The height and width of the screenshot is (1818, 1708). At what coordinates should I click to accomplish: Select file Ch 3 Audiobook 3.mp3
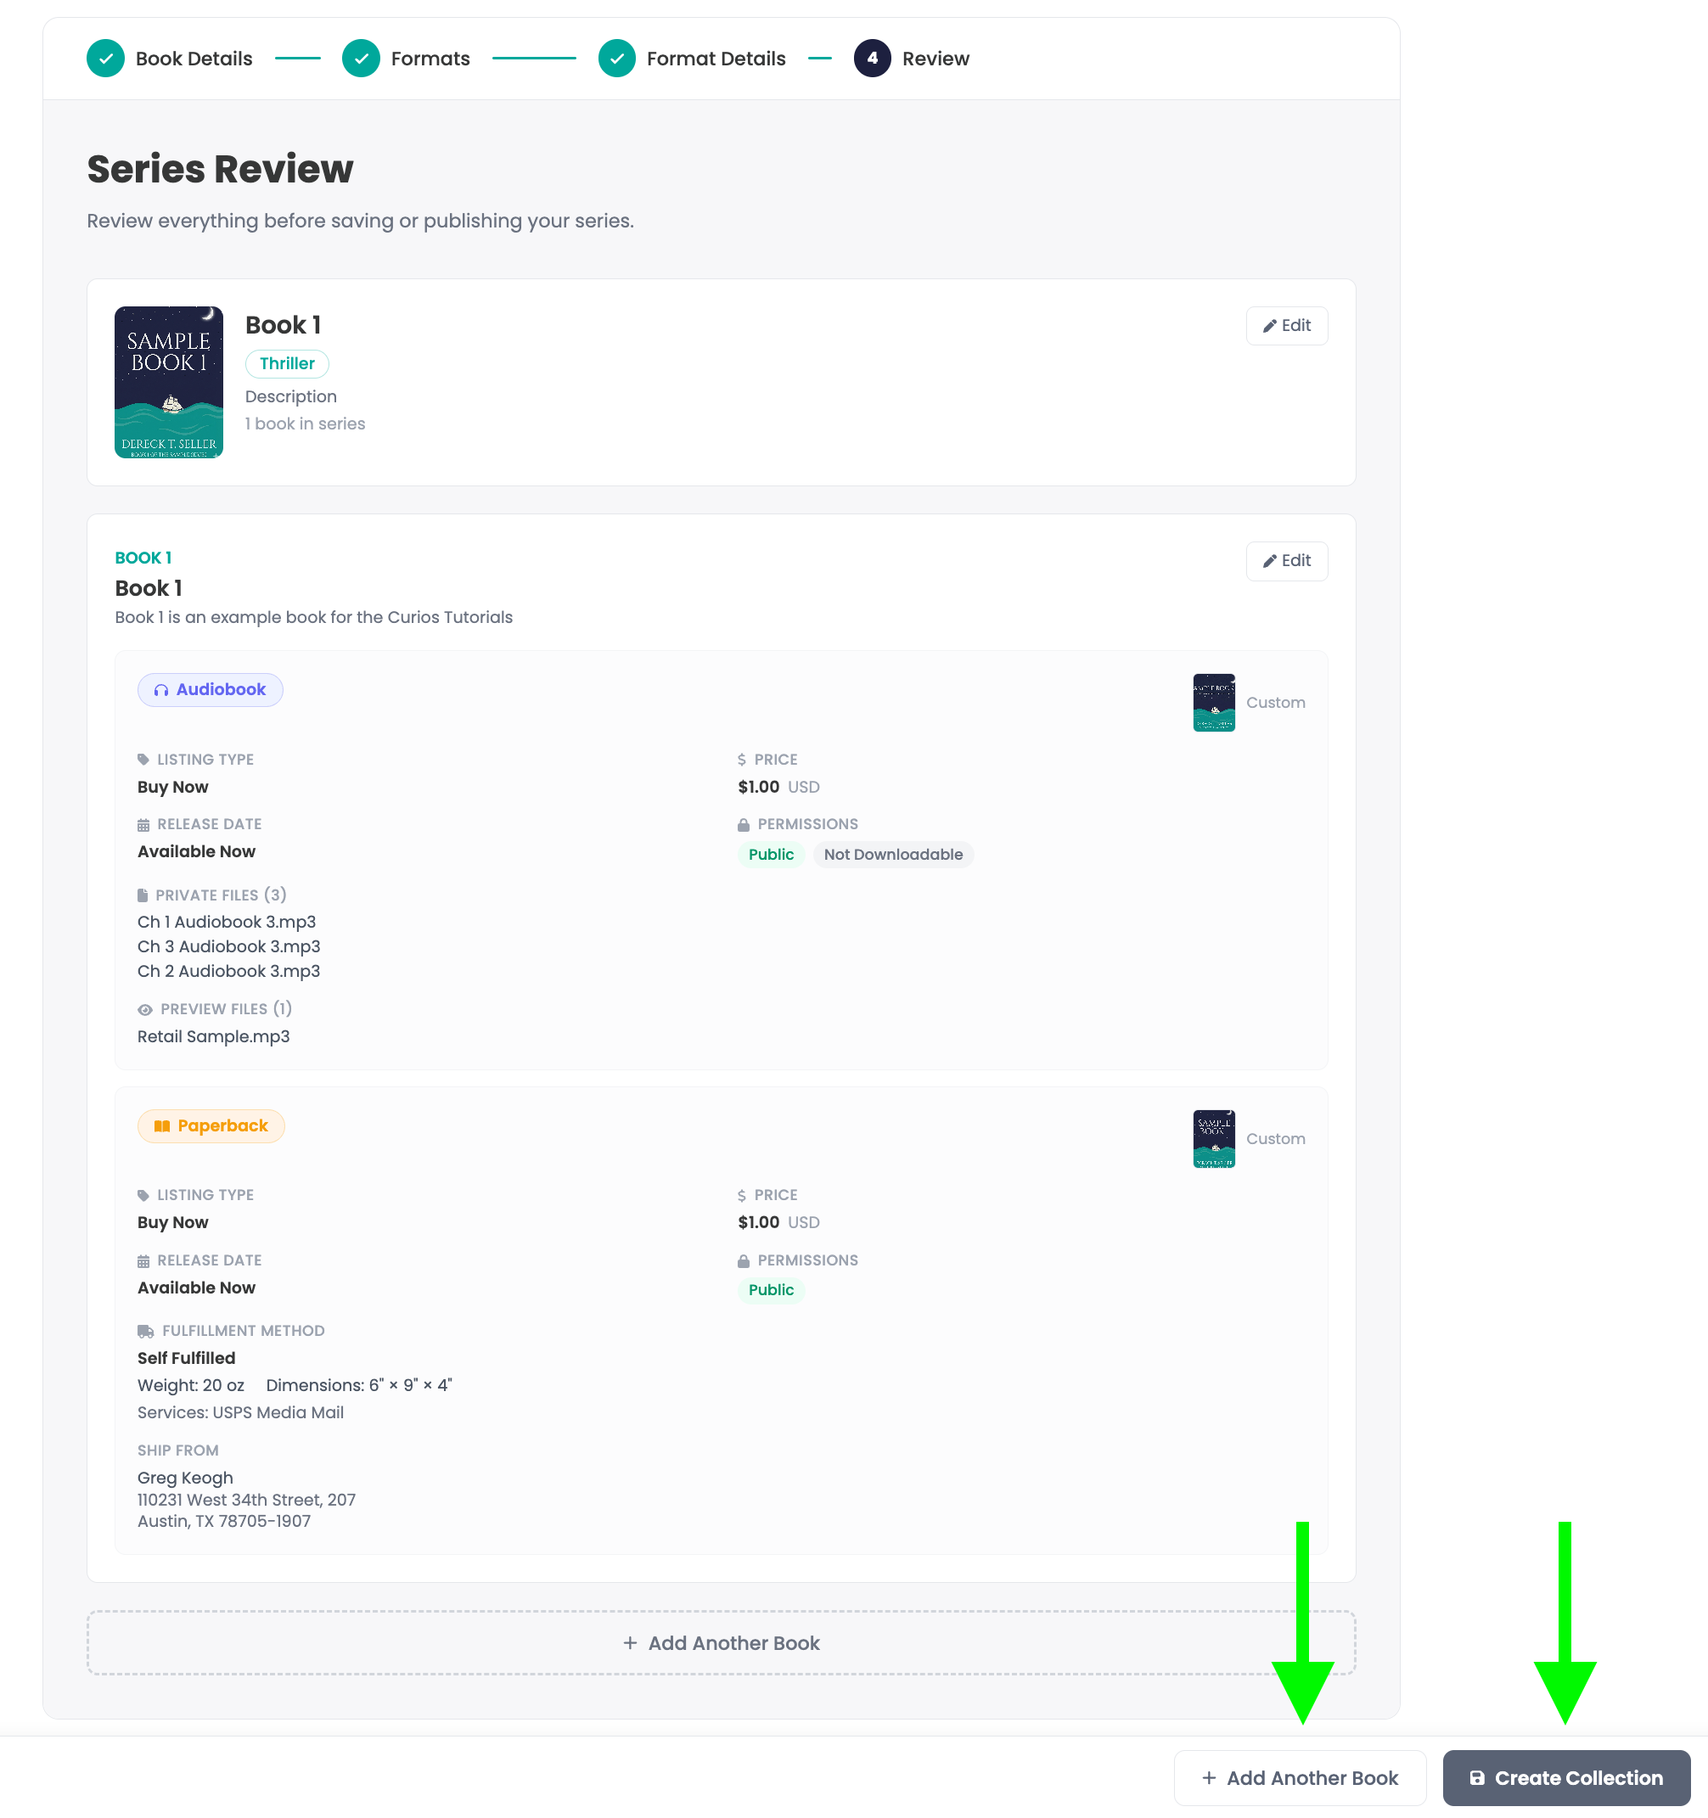pyautogui.click(x=228, y=946)
